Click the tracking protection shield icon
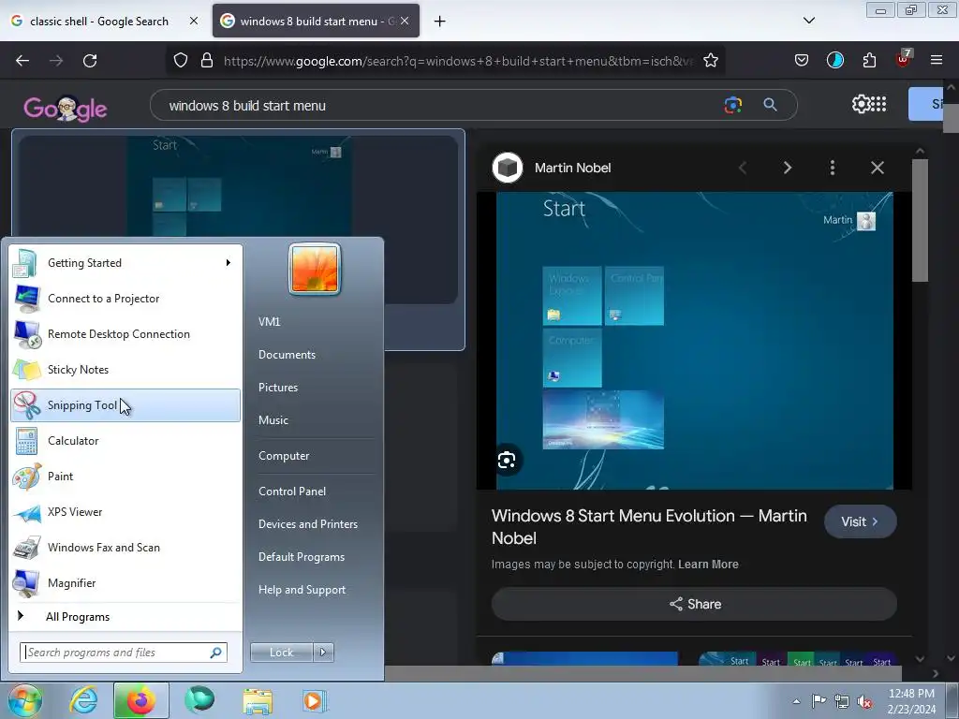Screen dimensions: 959x719 click(x=181, y=61)
